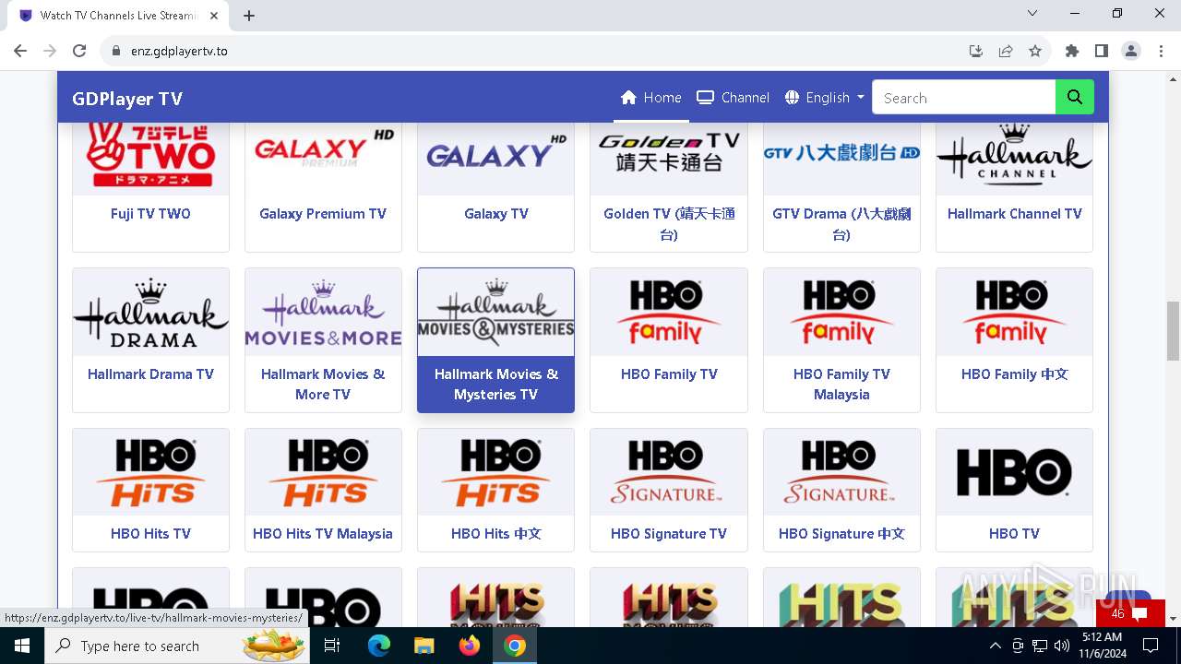The width and height of the screenshot is (1181, 664).
Task: Open File Explorer from taskbar
Action: coord(423,646)
